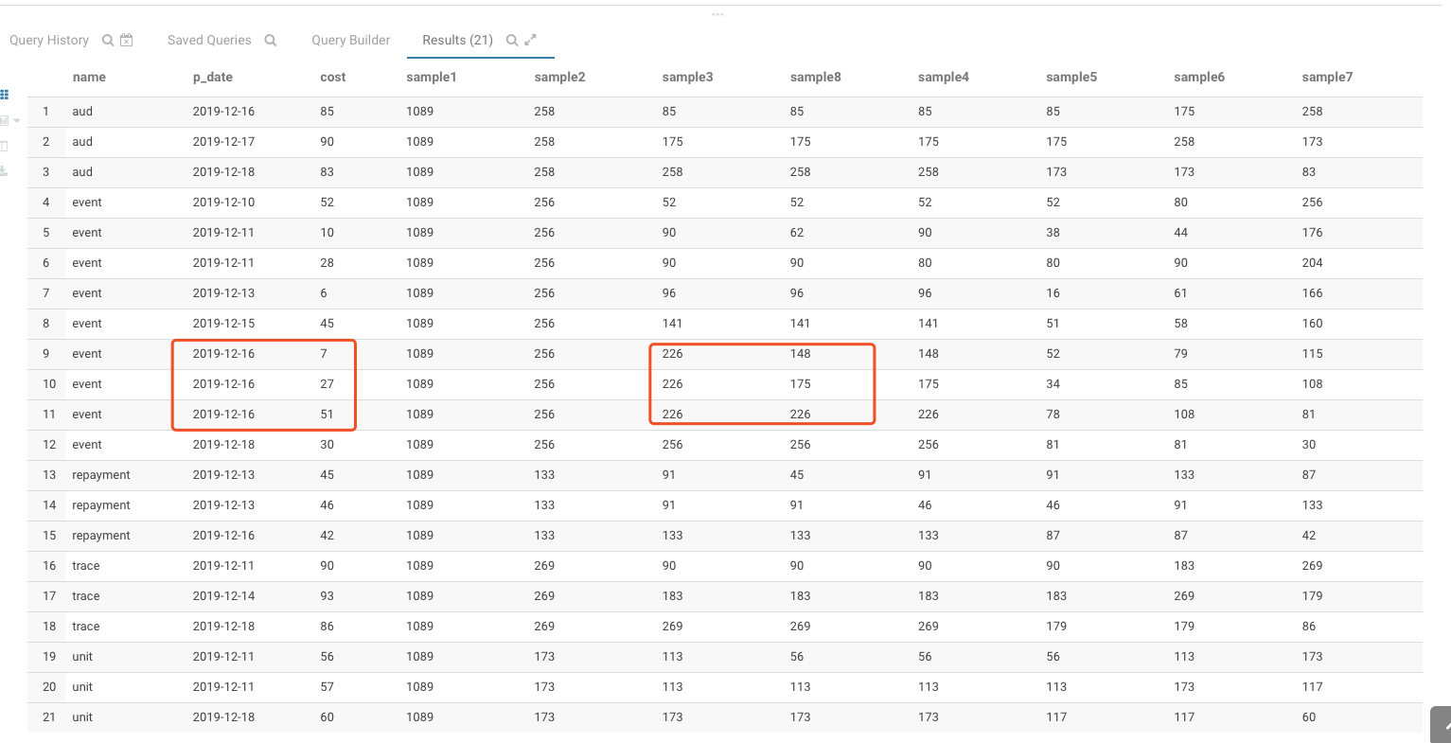The height and width of the screenshot is (743, 1451).
Task: Open the chart view of results
Action: coord(5,120)
